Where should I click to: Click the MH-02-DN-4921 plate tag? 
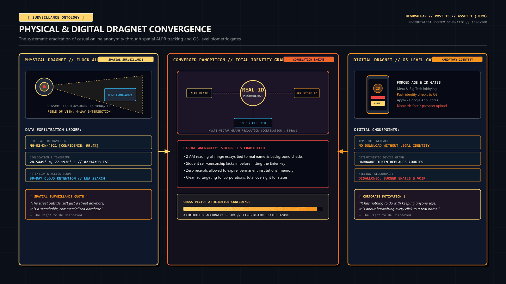coord(120,95)
